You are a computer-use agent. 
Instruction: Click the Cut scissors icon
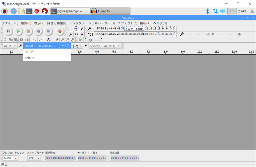[x=5, y=40]
